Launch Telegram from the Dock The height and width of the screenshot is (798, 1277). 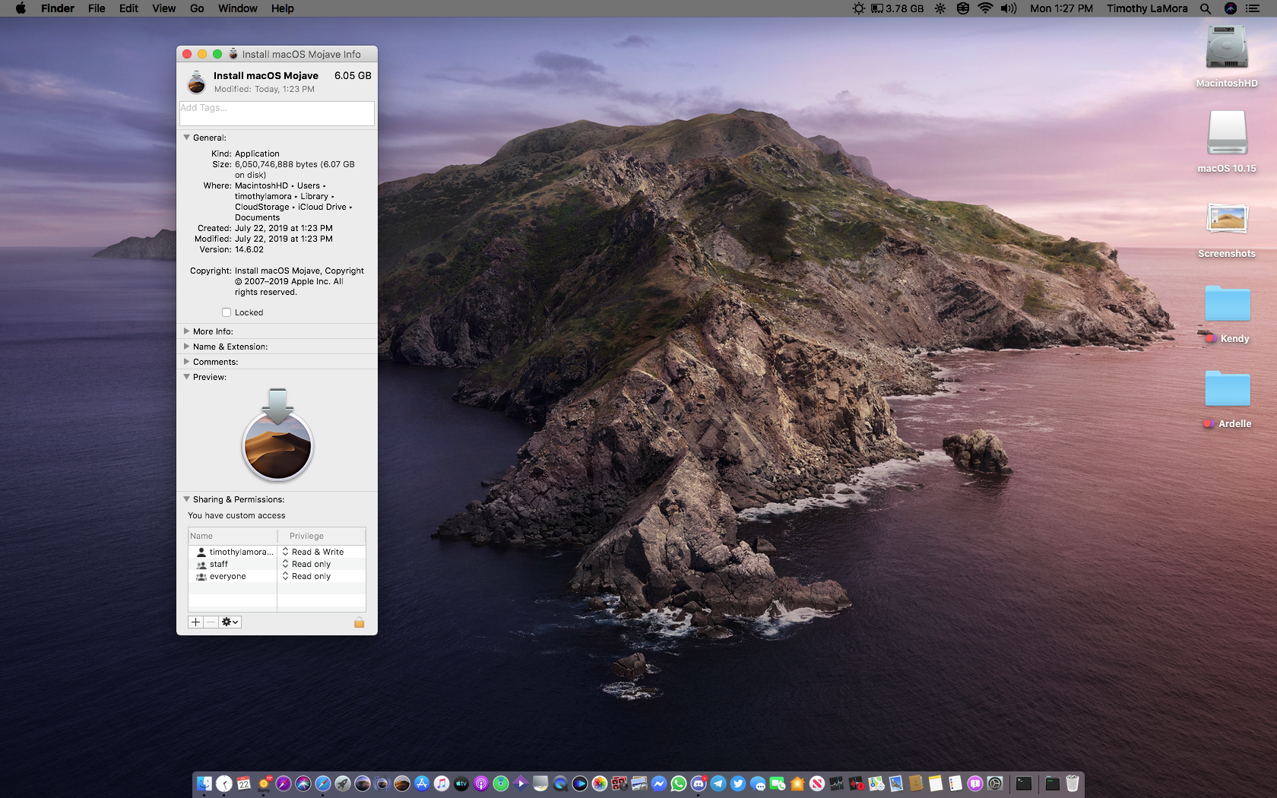click(718, 784)
